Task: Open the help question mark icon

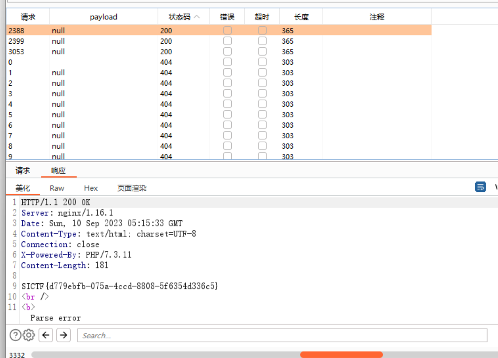Action: click(x=15, y=335)
